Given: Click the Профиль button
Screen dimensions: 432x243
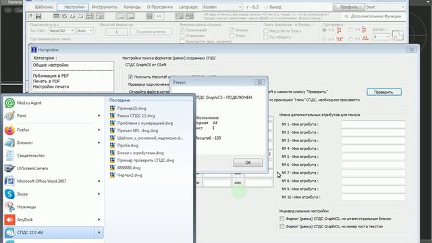Looking at the screenshot, I should 349,7.
